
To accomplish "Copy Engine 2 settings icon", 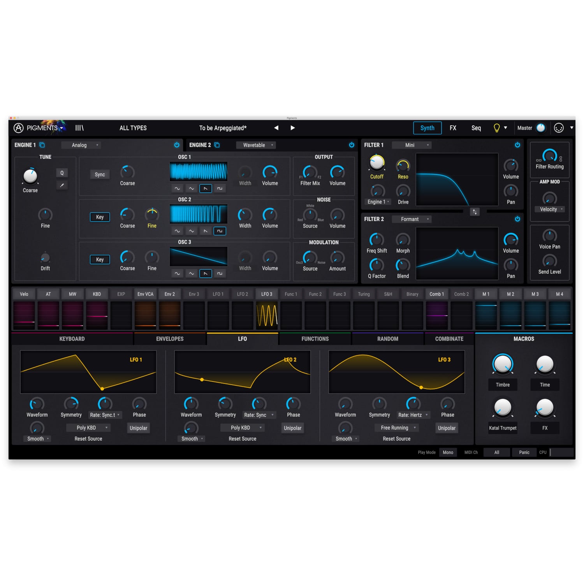I will click(217, 145).
